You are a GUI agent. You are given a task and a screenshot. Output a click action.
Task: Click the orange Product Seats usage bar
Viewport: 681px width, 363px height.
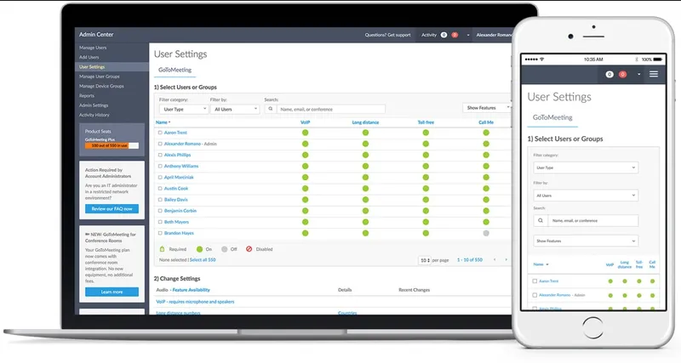point(107,145)
